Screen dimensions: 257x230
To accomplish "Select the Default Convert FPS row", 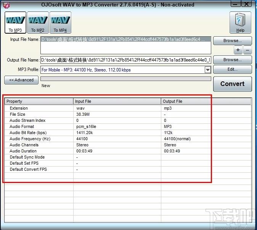I will point(128,169).
